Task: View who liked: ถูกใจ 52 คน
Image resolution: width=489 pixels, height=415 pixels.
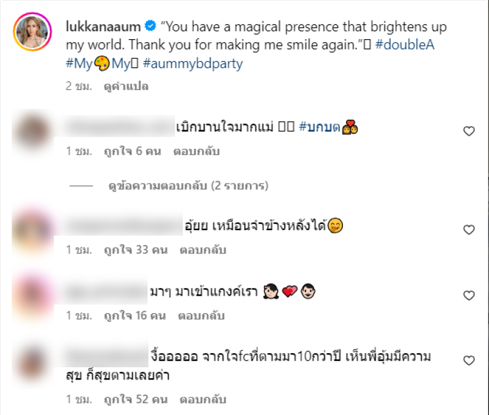Action: coord(136,400)
